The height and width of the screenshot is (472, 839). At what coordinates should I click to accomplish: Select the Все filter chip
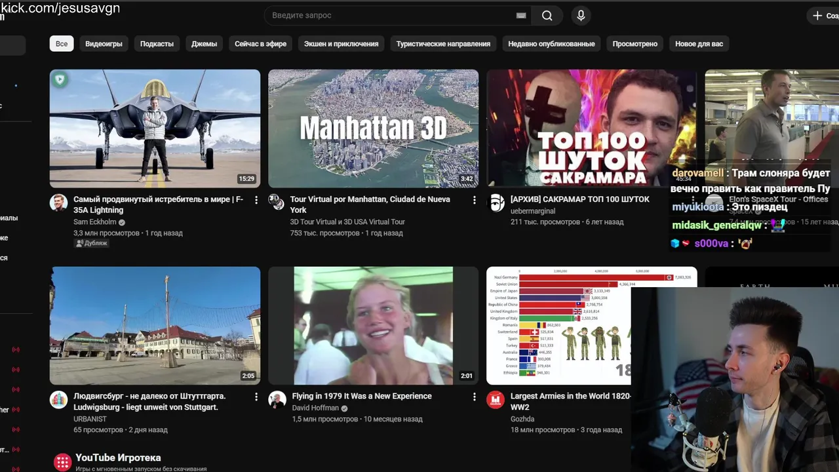[62, 44]
